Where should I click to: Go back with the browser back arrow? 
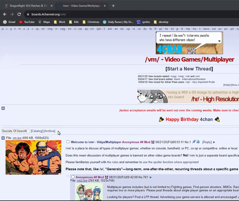[5, 14]
